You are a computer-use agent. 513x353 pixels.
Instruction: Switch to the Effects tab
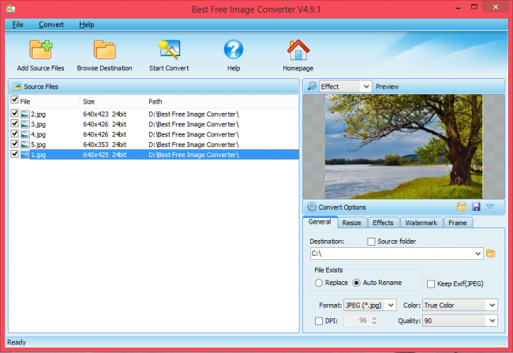[x=383, y=223]
